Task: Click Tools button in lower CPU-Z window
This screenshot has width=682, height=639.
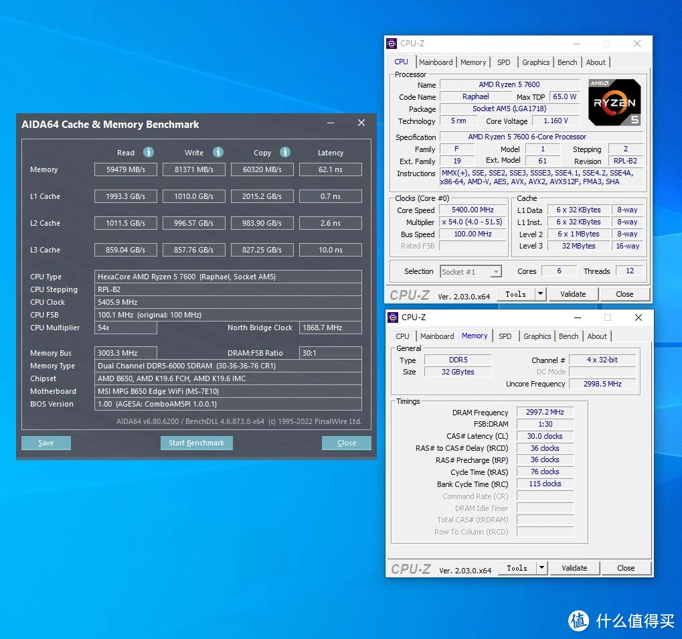Action: [517, 567]
